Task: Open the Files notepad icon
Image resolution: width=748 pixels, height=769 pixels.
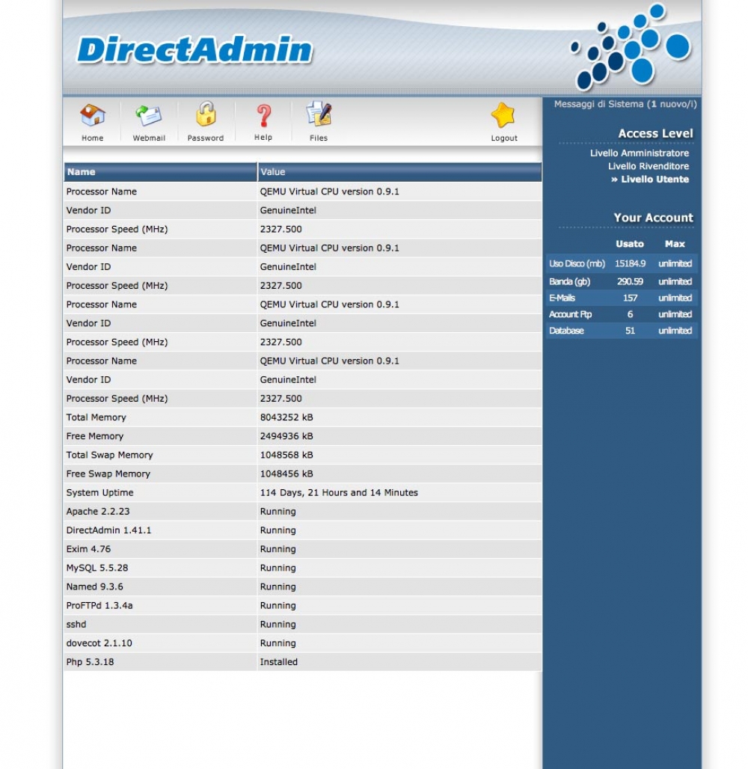Action: 319,114
